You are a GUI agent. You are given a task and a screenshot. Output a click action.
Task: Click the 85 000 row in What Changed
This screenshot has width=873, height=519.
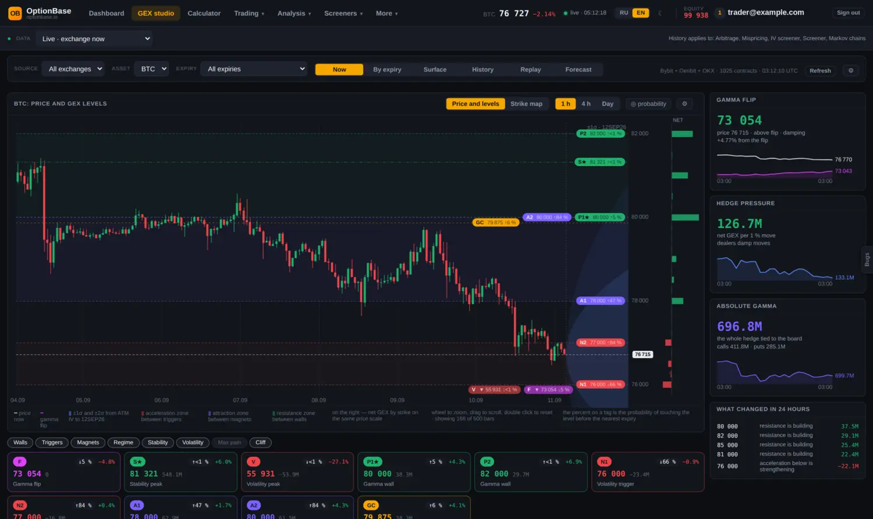point(787,445)
